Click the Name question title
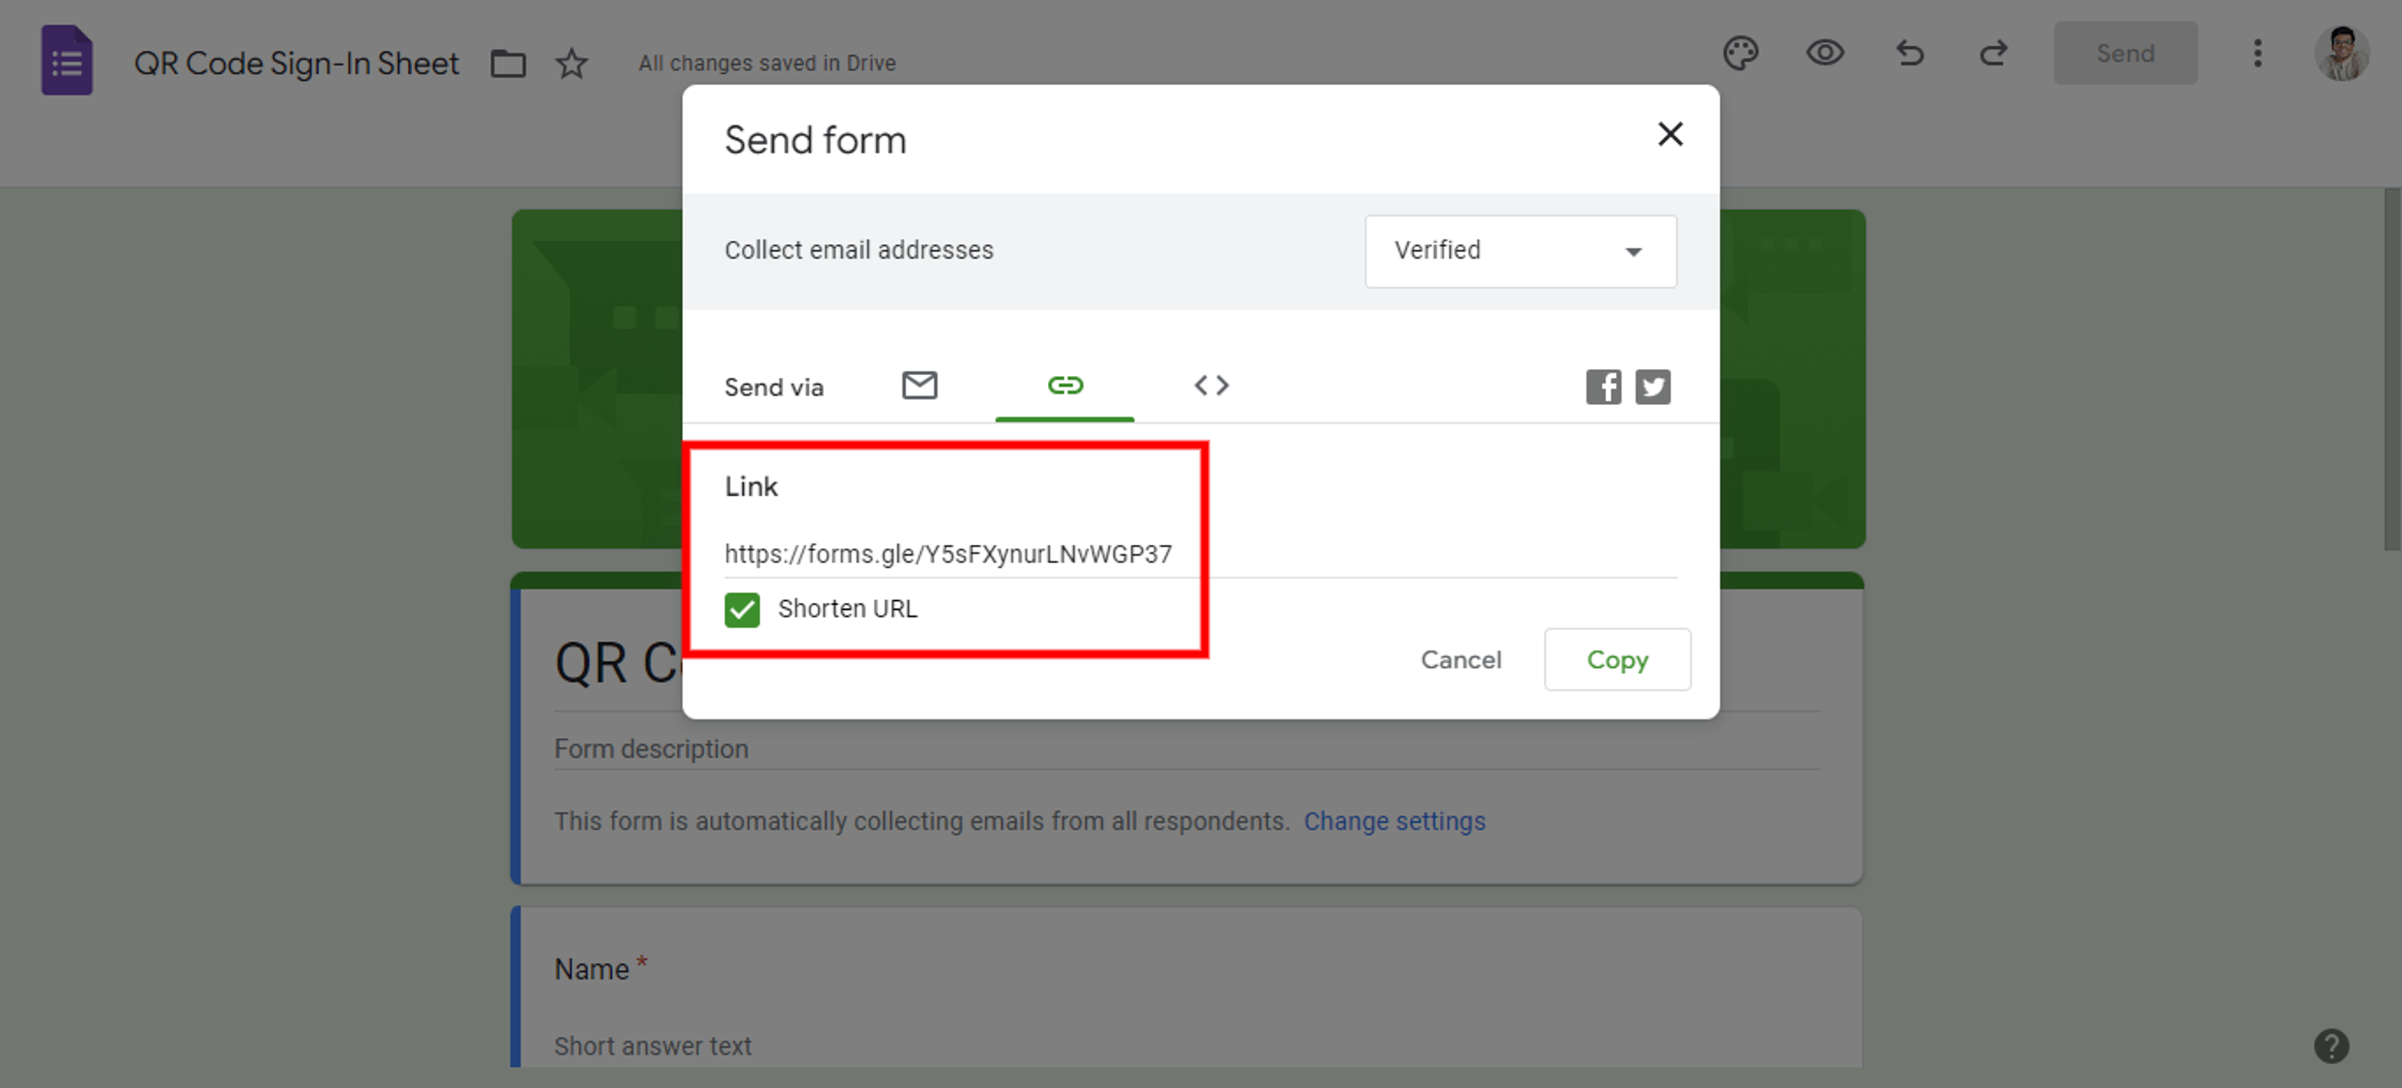The height and width of the screenshot is (1088, 2402). click(592, 970)
